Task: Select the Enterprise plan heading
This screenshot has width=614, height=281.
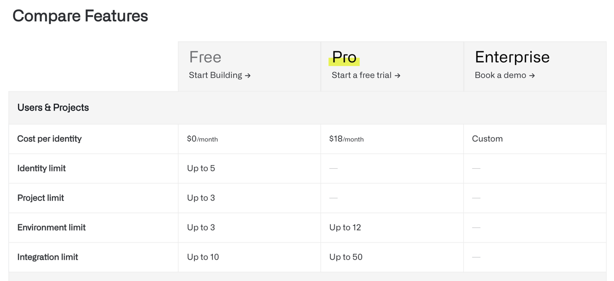Action: 512,57
